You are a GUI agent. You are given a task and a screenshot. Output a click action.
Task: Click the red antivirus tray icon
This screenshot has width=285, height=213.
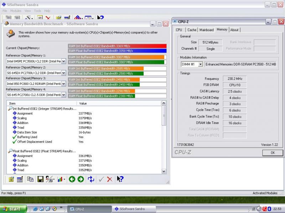tap(264, 209)
